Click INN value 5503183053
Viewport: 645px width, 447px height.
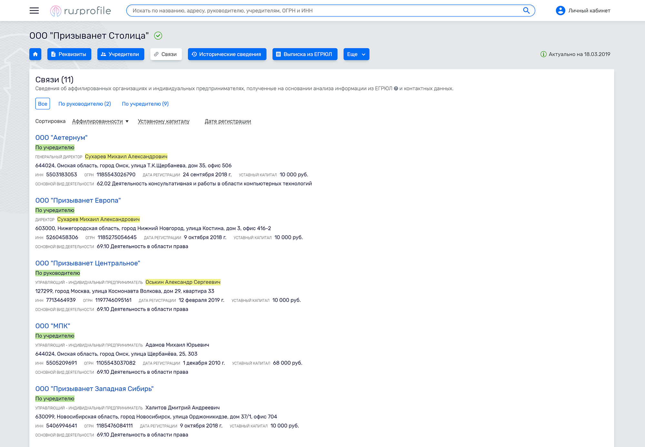62,175
